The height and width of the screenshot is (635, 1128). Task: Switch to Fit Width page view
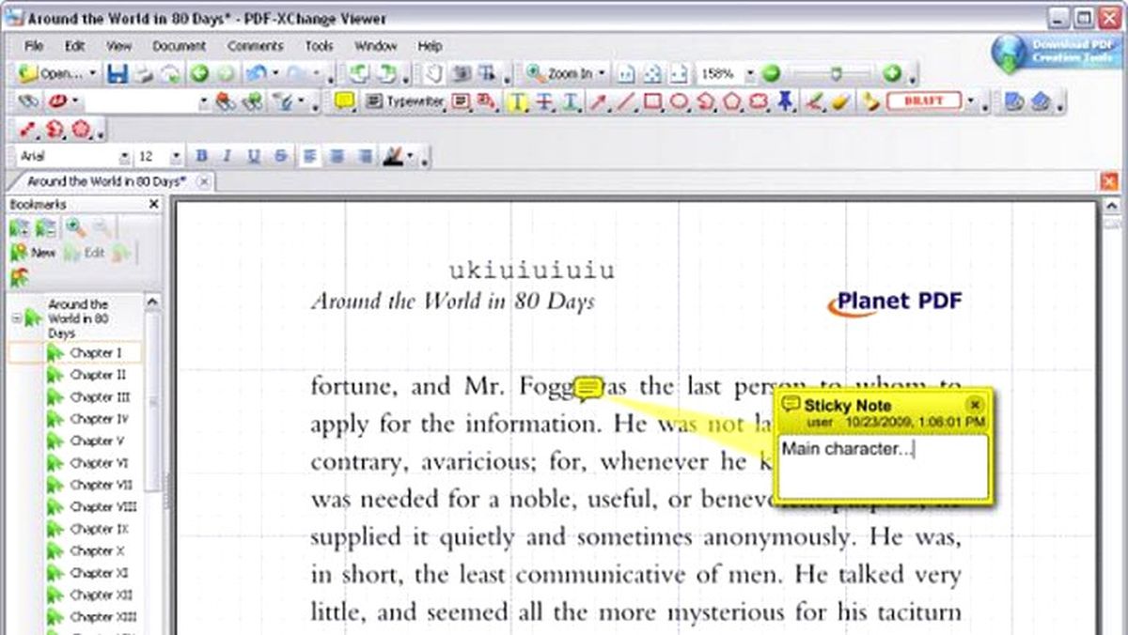(x=680, y=73)
